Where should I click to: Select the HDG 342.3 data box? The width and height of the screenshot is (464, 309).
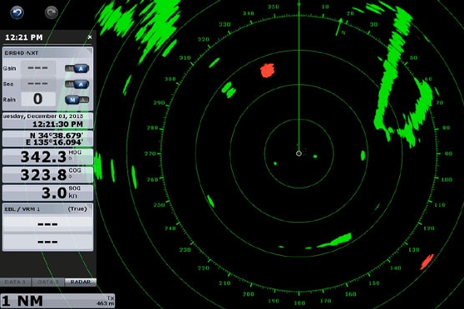tap(47, 157)
